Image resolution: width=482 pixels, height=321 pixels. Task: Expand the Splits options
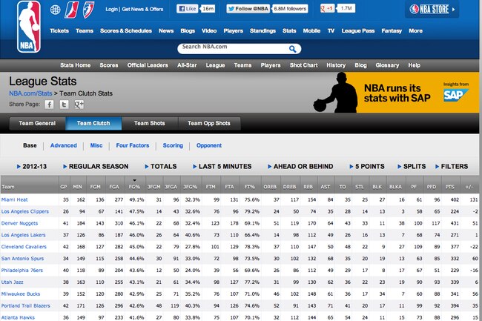(x=412, y=167)
